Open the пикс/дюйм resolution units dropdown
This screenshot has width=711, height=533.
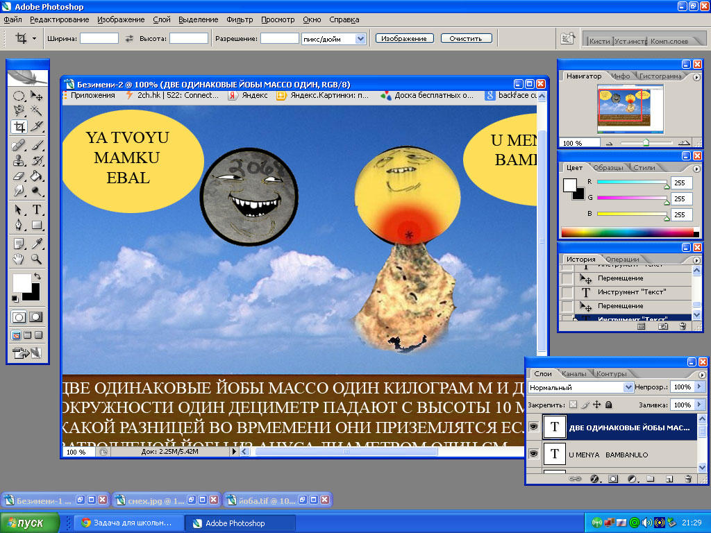pos(360,39)
